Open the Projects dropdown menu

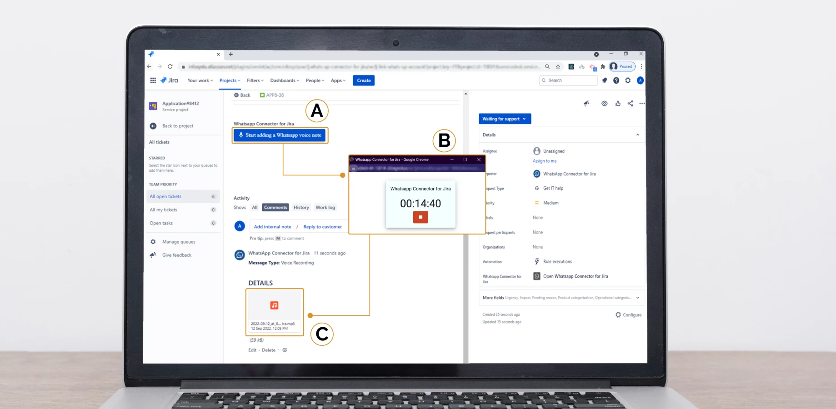[x=230, y=80]
